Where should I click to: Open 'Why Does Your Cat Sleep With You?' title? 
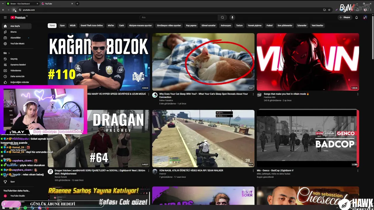(203, 95)
